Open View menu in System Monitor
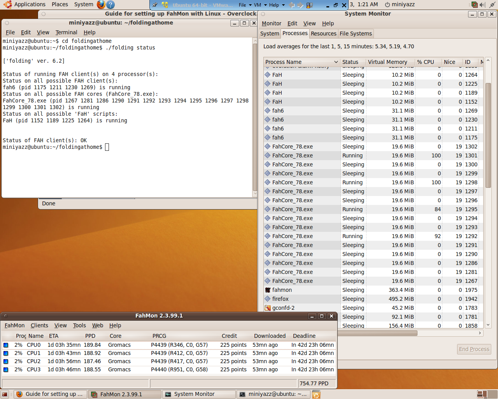Image resolution: width=498 pixels, height=399 pixels. coord(310,23)
